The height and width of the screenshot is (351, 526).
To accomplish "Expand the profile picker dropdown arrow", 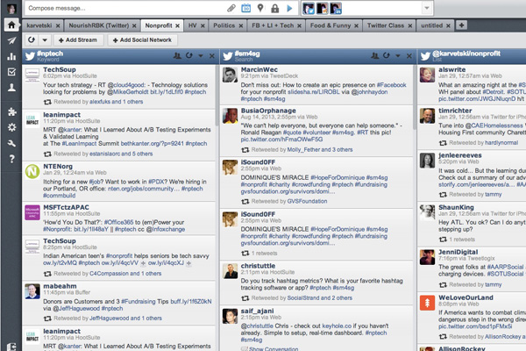I will (x=427, y=8).
